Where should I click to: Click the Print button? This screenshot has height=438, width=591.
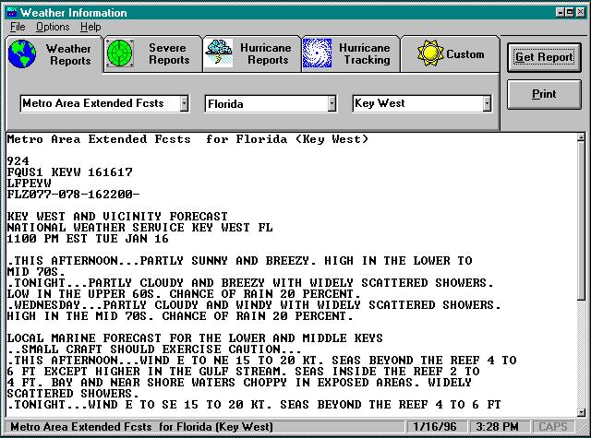click(544, 94)
